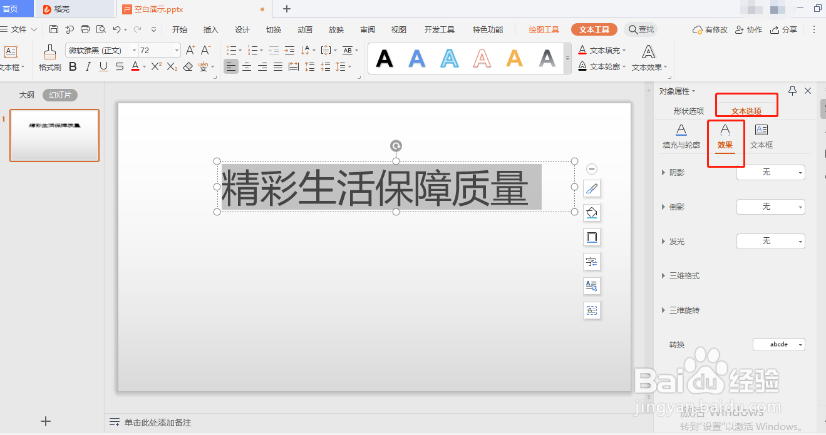Select justify text alignment
826x435 pixels.
pyautogui.click(x=278, y=67)
